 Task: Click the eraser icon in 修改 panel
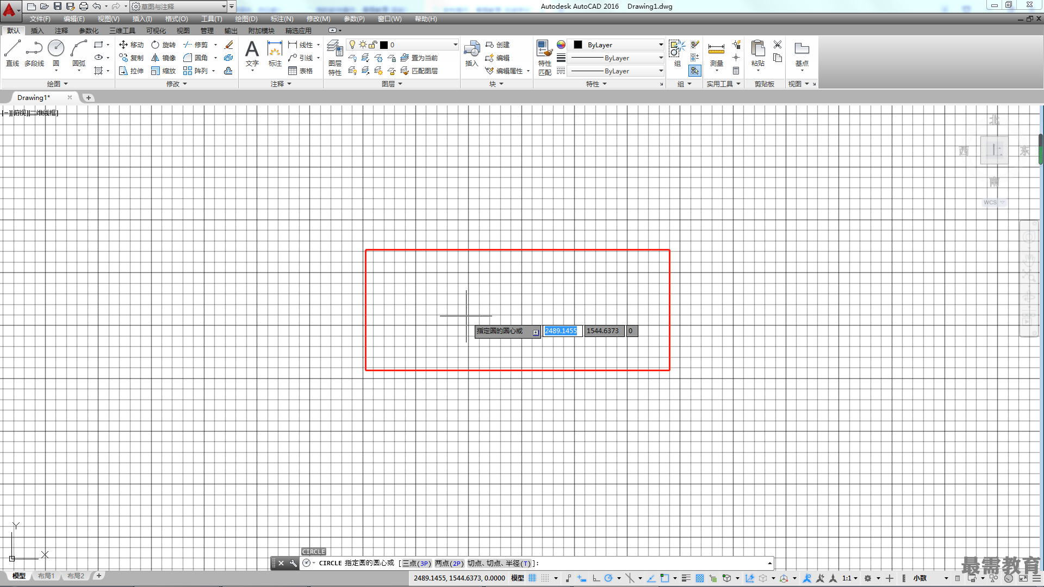[x=229, y=45]
